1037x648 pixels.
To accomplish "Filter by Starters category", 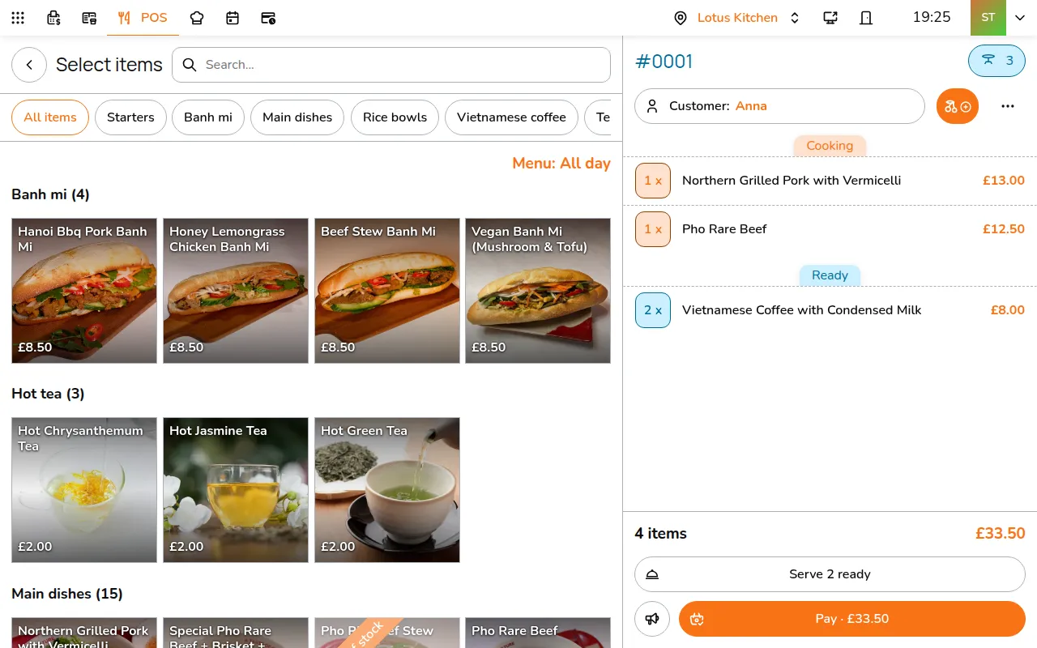I will point(130,117).
